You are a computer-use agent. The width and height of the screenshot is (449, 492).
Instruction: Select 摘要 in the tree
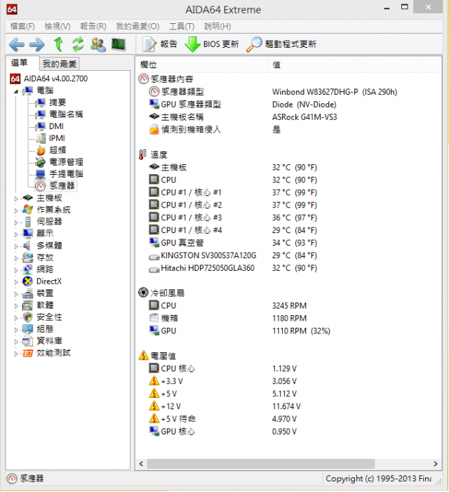58,102
